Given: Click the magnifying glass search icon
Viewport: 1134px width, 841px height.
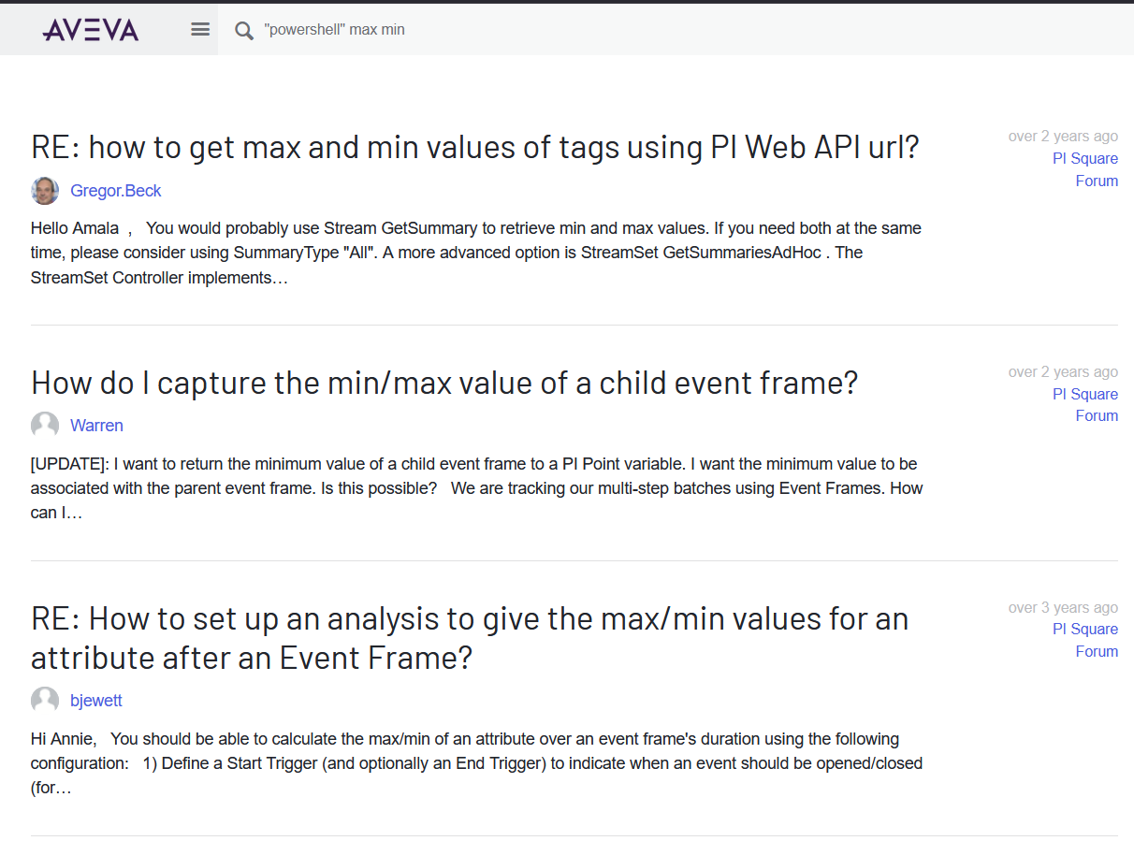Looking at the screenshot, I should 244,31.
